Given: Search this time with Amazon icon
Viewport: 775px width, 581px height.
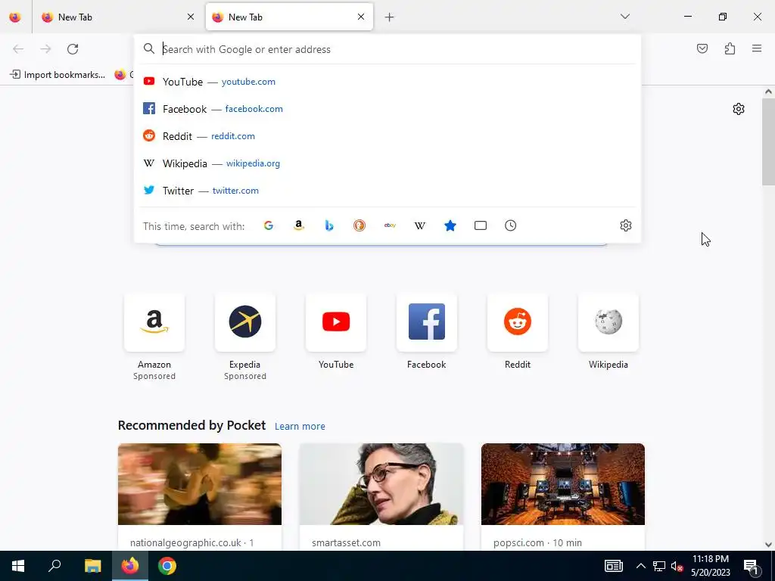Looking at the screenshot, I should [x=298, y=225].
